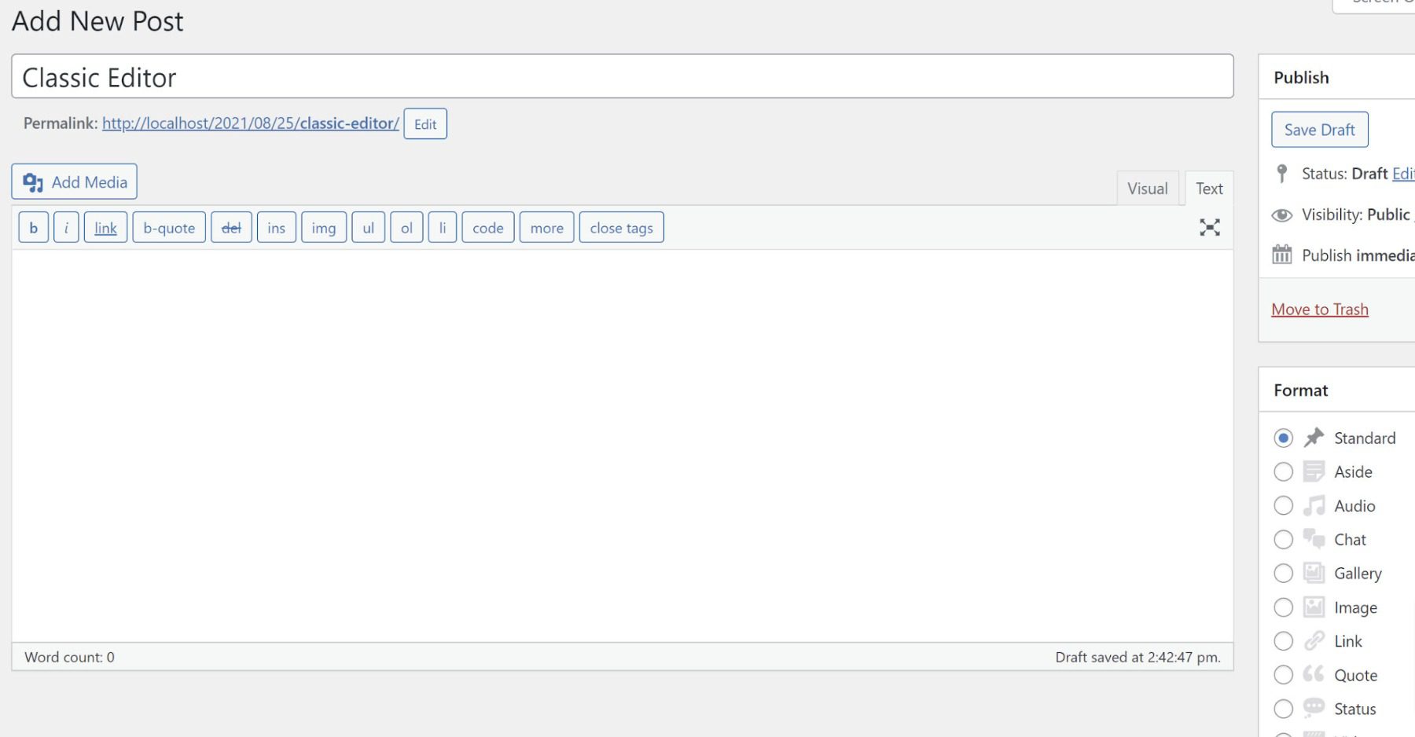Select the italic quicktag
Image resolution: width=1415 pixels, height=737 pixels.
coord(66,227)
